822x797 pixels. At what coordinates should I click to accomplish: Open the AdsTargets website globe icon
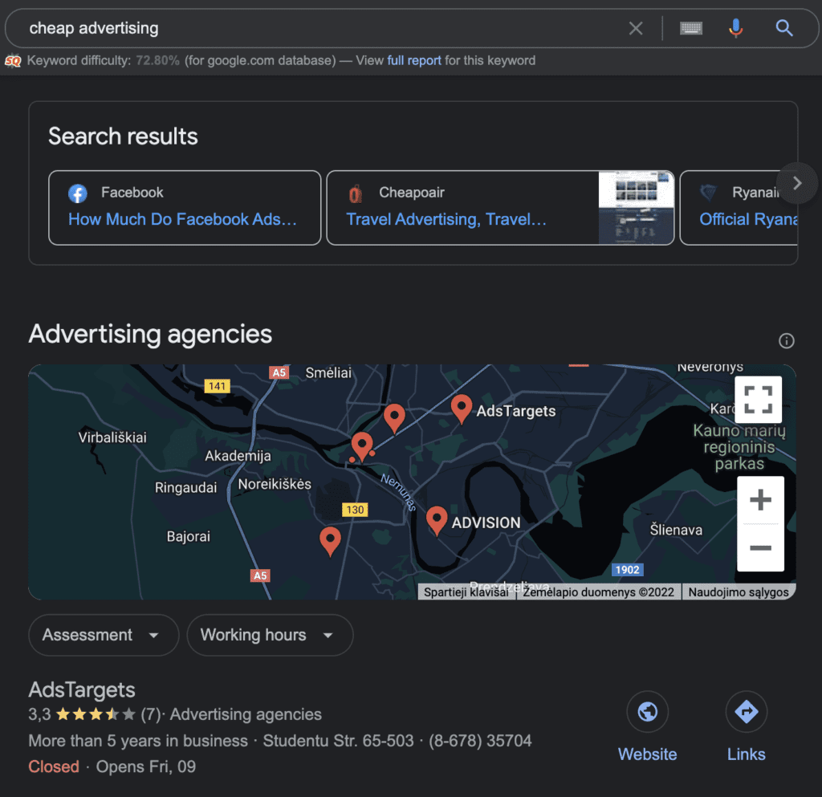[647, 712]
